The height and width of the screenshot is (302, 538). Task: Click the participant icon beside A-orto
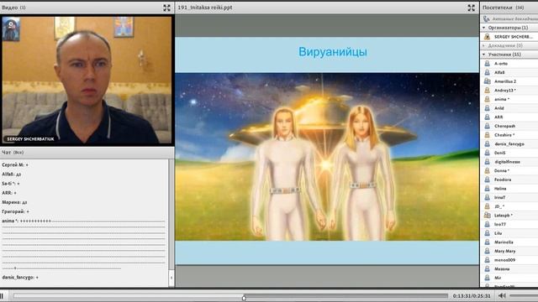point(487,64)
